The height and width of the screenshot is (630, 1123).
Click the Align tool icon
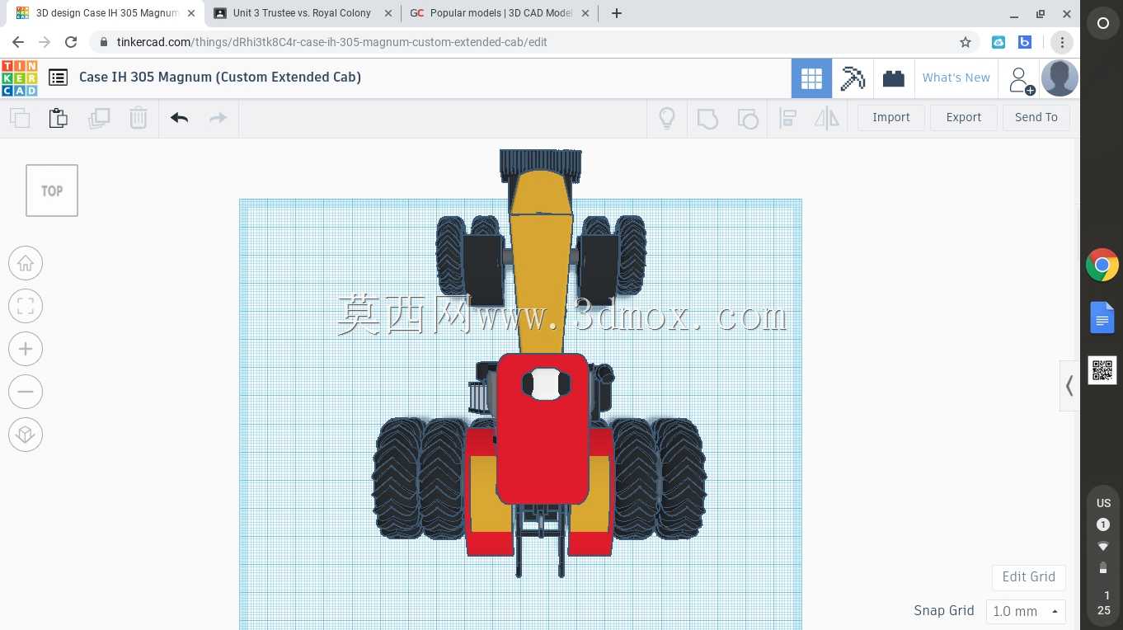pyautogui.click(x=787, y=118)
